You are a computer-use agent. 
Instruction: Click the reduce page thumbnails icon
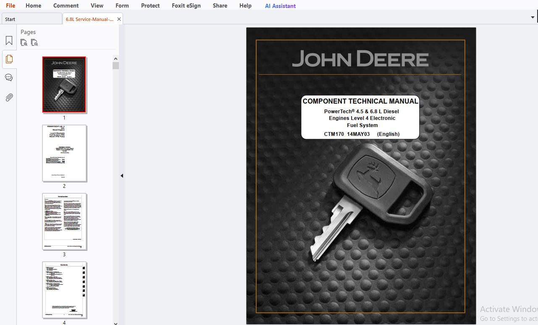coord(34,42)
